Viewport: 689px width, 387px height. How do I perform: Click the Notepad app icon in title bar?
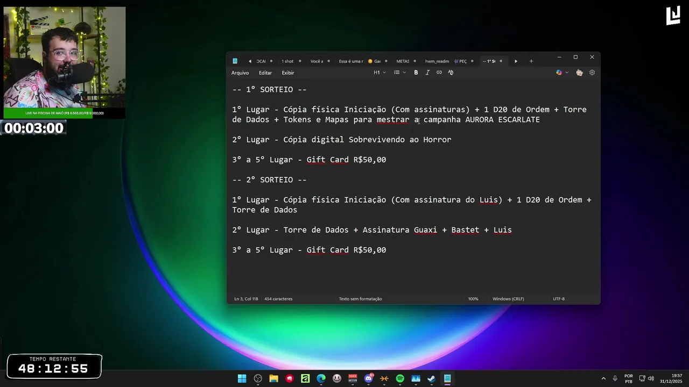point(235,61)
